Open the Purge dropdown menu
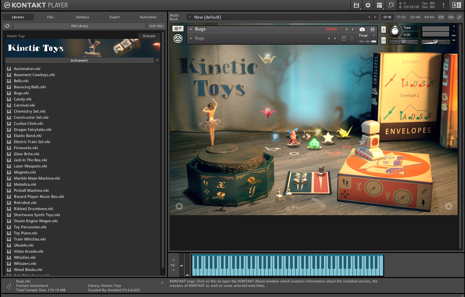 click(367, 36)
